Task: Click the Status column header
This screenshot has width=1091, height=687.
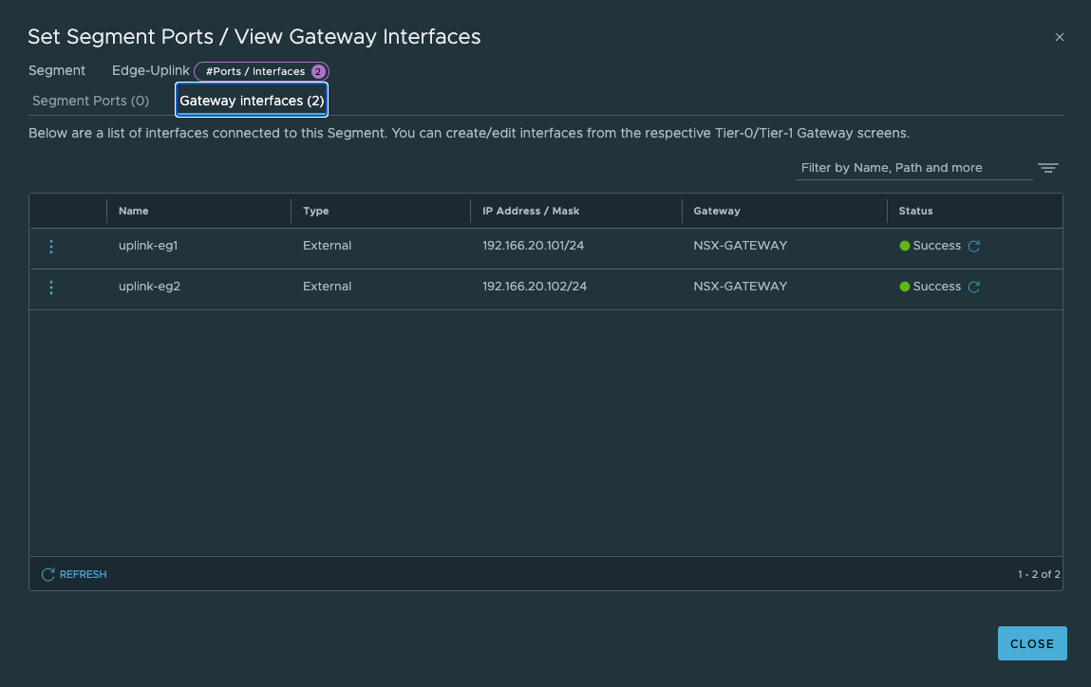Action: point(915,212)
